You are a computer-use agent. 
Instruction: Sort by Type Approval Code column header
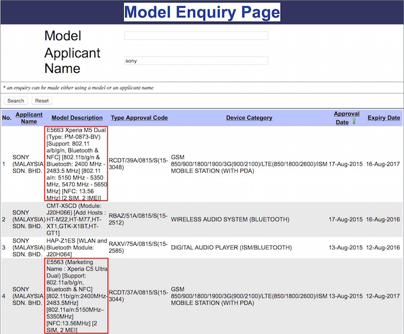point(139,118)
